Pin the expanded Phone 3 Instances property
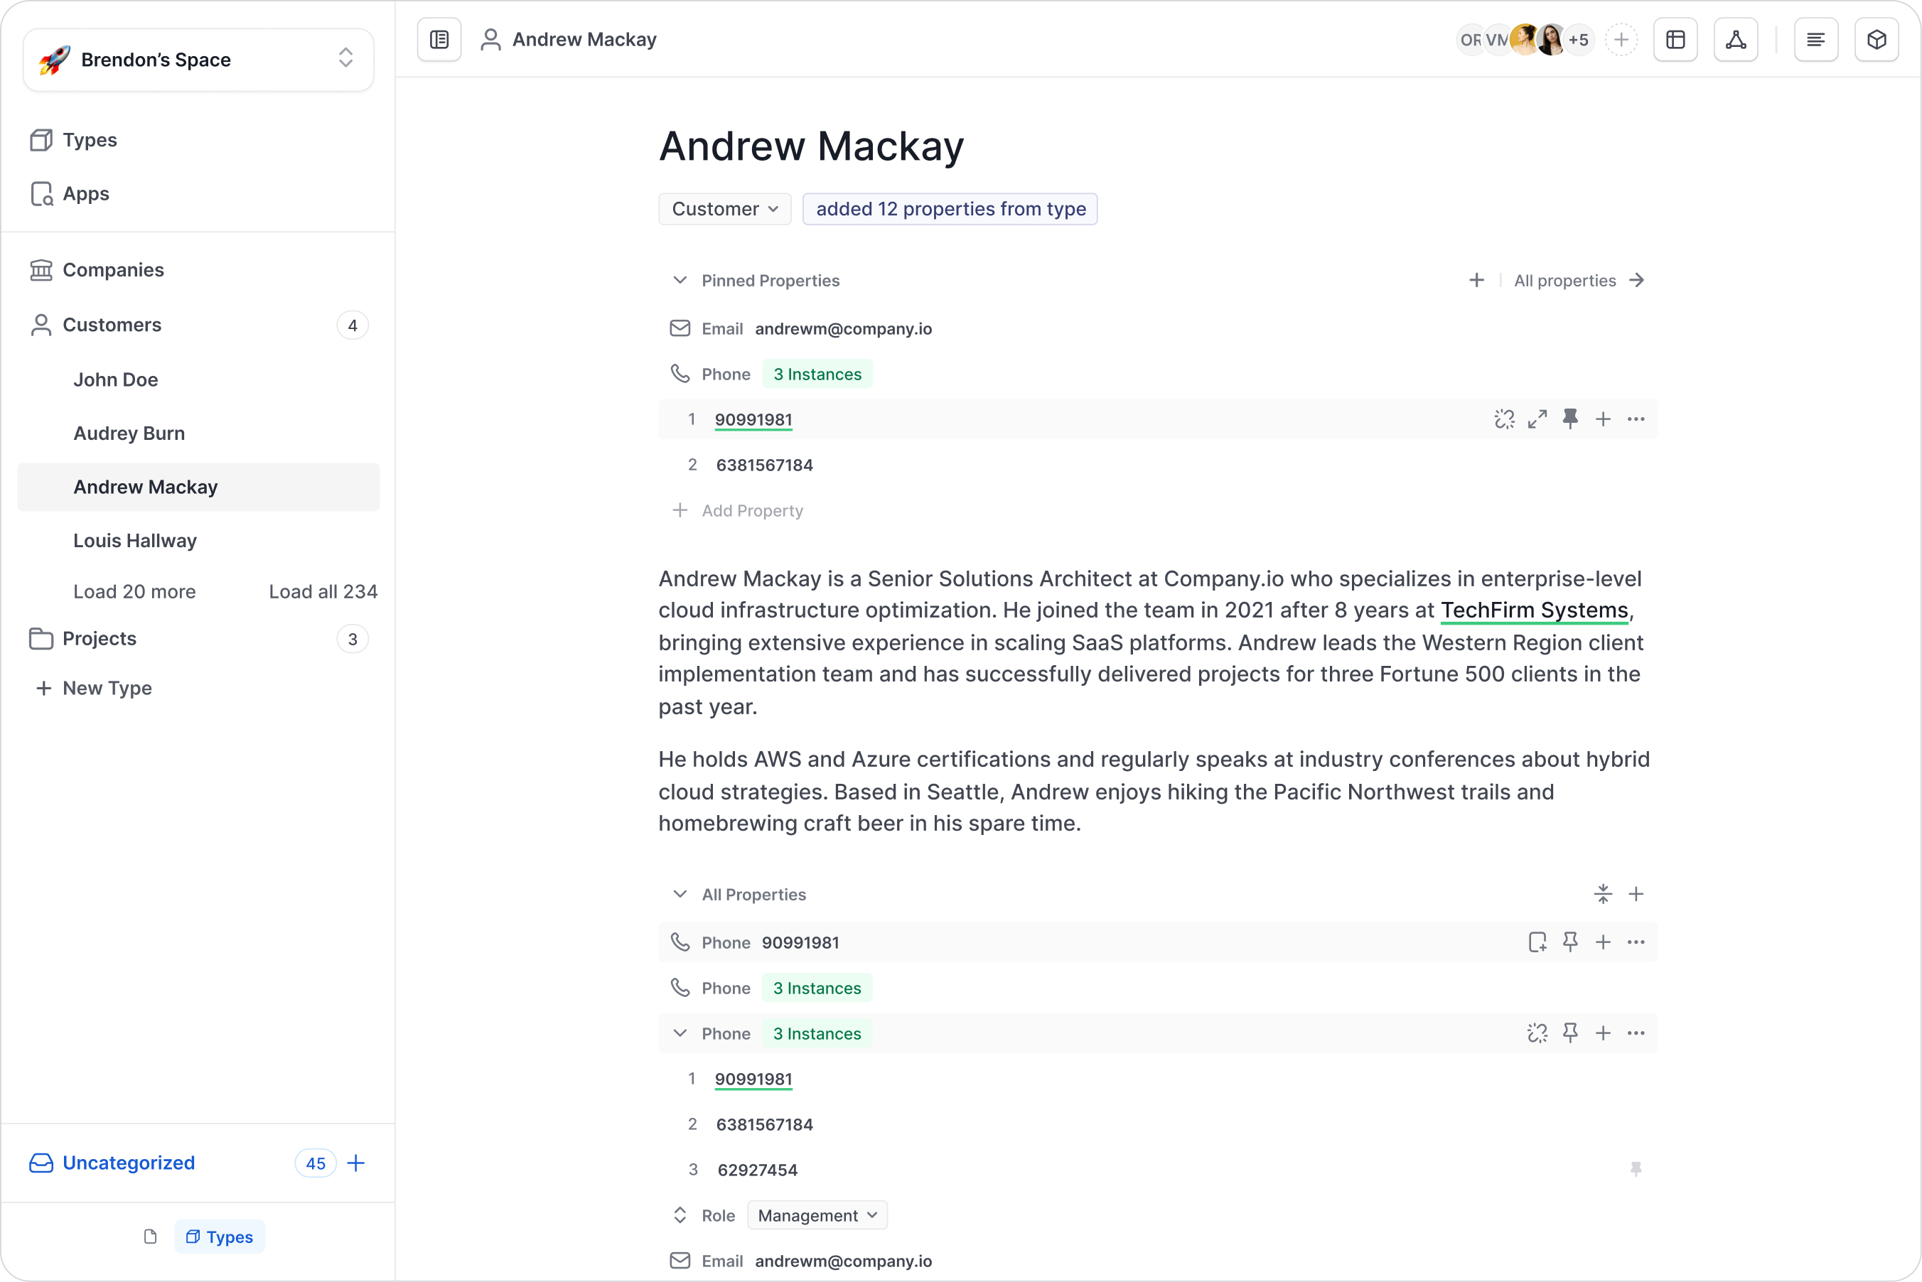This screenshot has width=1922, height=1282. (1569, 1033)
